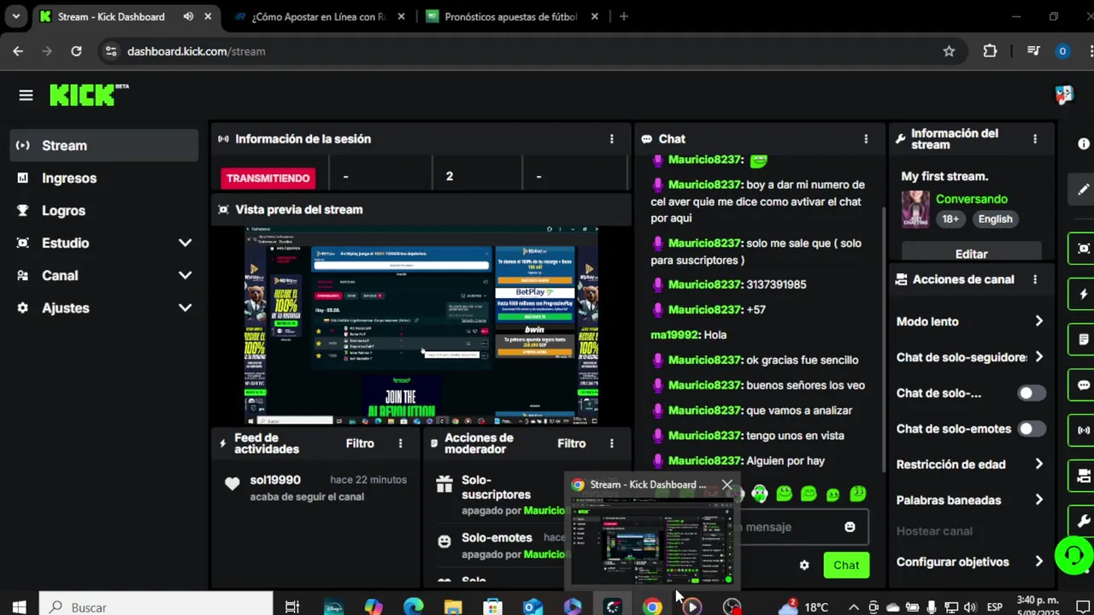The height and width of the screenshot is (615, 1094).
Task: Click the Windows Start button
Action: pos(19,607)
